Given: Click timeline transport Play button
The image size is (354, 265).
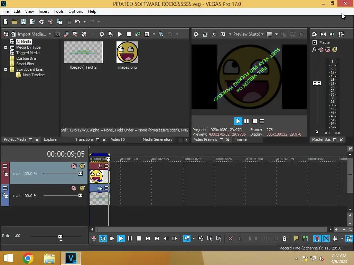Looking at the screenshot, I should pyautogui.click(x=121, y=238).
